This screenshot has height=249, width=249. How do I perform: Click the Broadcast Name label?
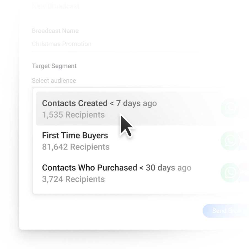(x=55, y=31)
